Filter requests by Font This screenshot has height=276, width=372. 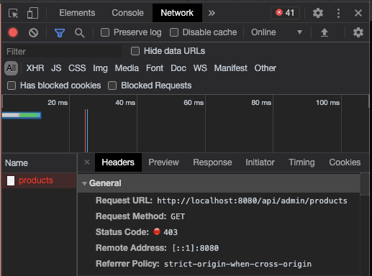[x=155, y=68]
